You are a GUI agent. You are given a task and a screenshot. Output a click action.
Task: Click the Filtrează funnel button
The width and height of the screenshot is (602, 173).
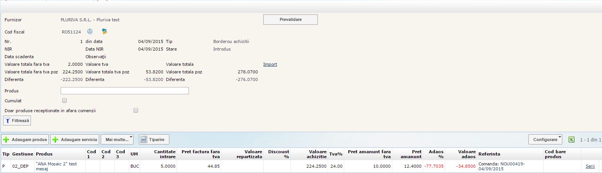click(17, 121)
